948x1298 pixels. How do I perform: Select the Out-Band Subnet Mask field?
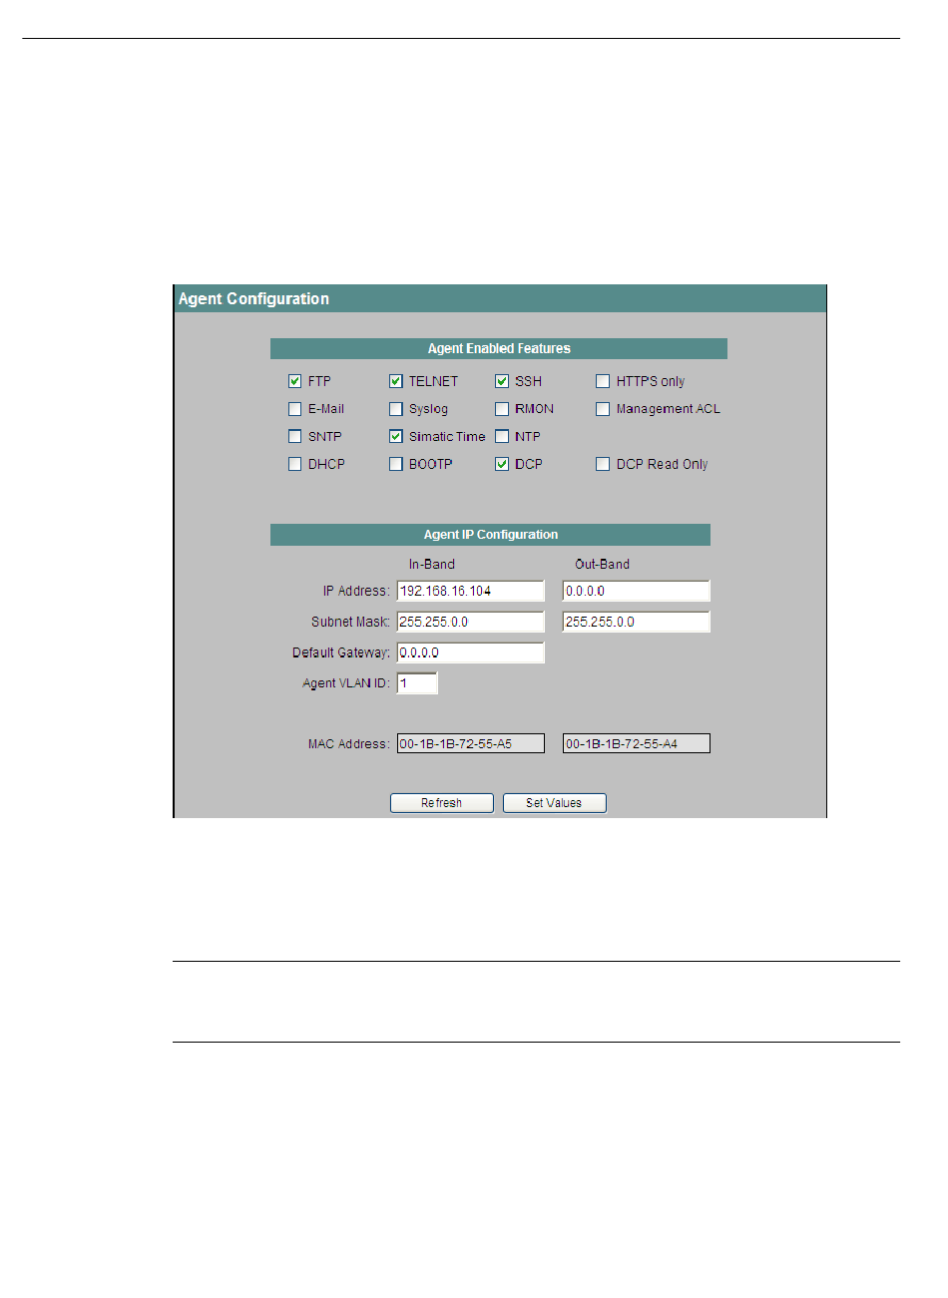(x=637, y=622)
